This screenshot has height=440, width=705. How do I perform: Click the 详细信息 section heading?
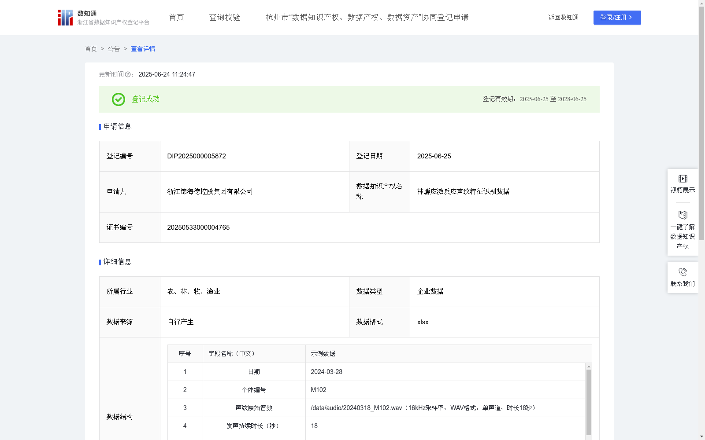tap(118, 262)
